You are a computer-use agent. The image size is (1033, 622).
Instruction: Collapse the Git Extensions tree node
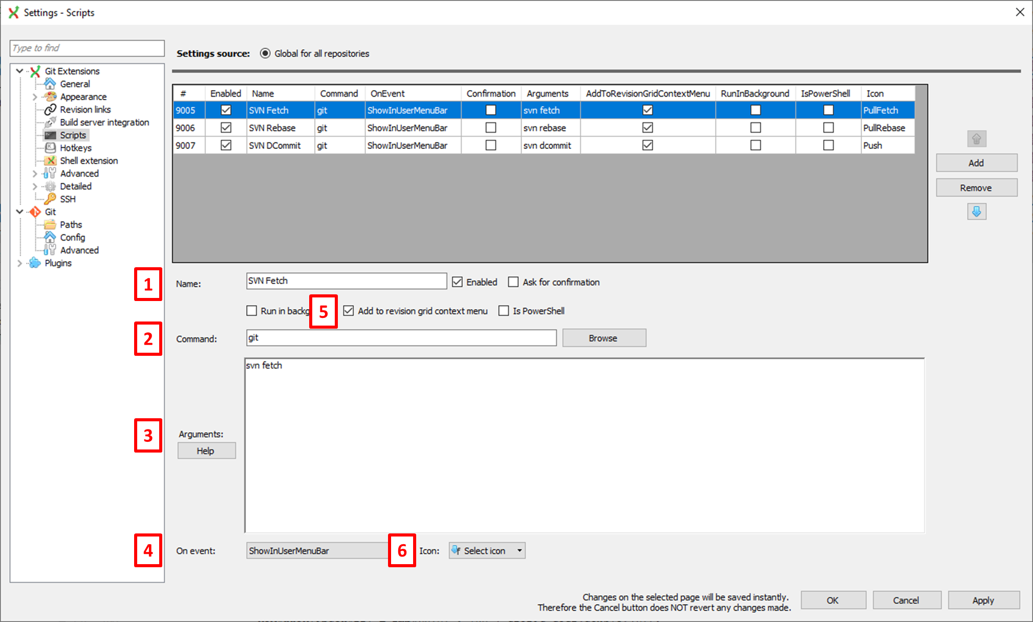click(x=19, y=71)
